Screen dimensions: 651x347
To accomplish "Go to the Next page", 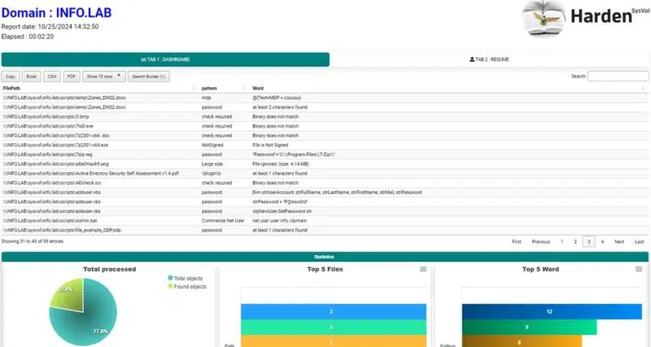I will [619, 241].
